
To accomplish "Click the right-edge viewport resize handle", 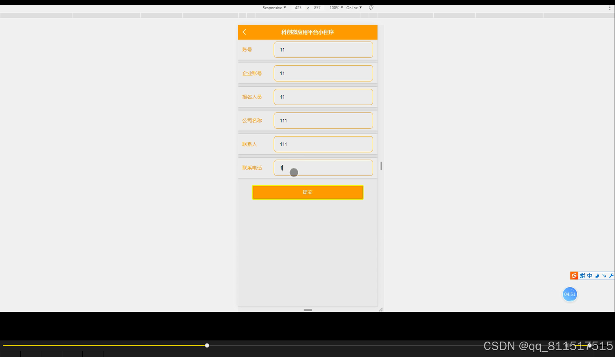I will (x=381, y=166).
